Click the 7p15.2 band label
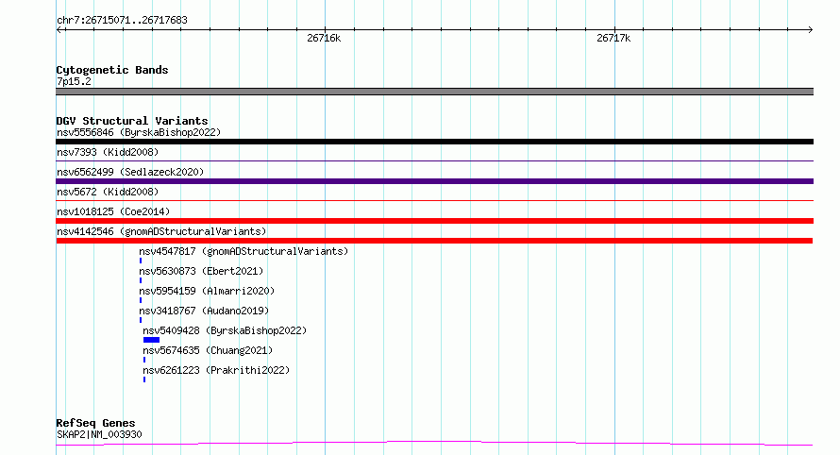This screenshot has width=840, height=455. pos(74,81)
